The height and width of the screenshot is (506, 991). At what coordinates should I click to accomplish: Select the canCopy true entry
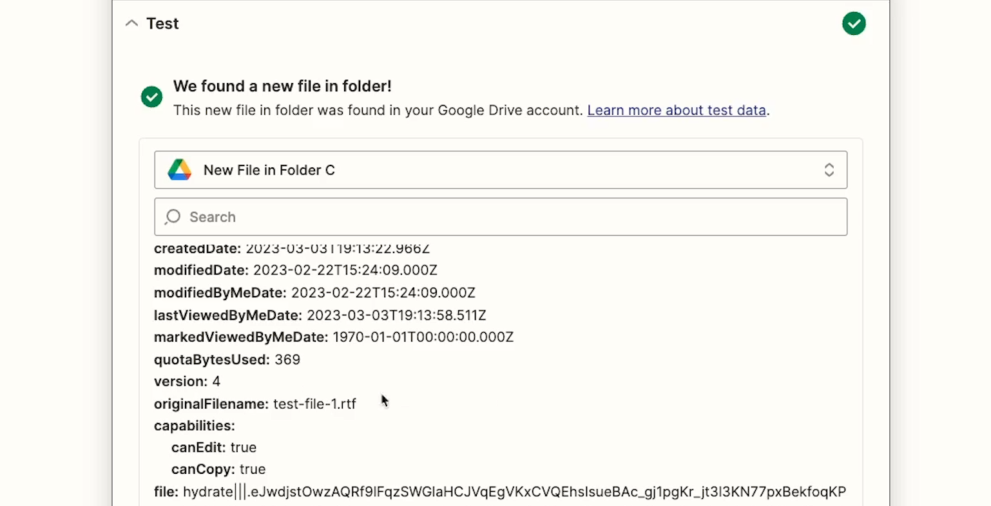point(218,469)
